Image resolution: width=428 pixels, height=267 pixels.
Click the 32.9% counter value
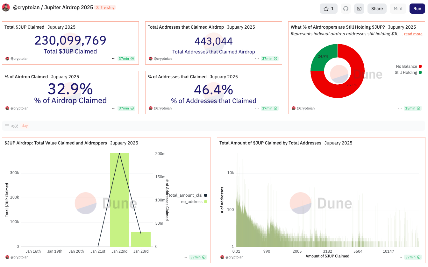point(70,89)
